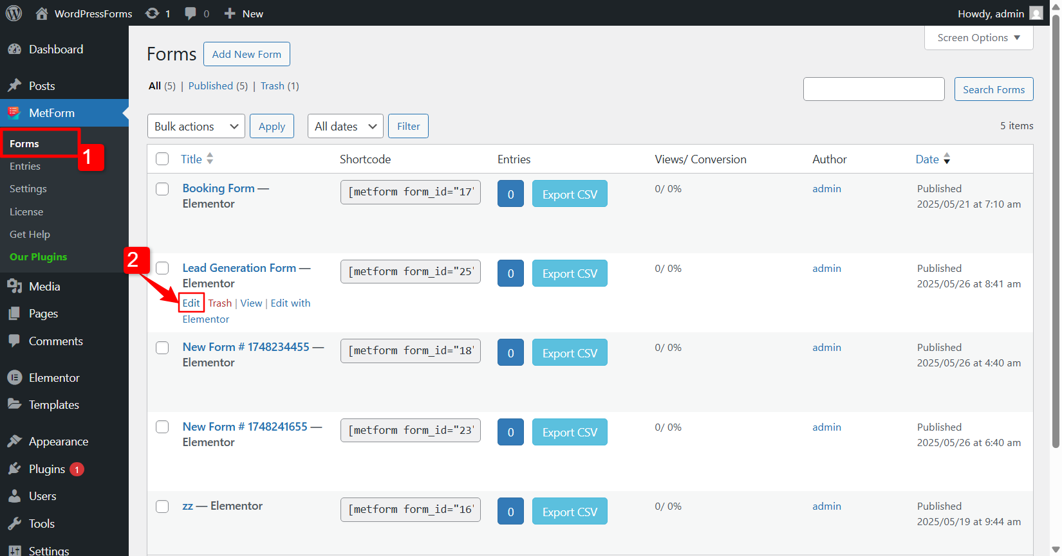Open the License submenu item
The image size is (1062, 556).
coord(26,211)
